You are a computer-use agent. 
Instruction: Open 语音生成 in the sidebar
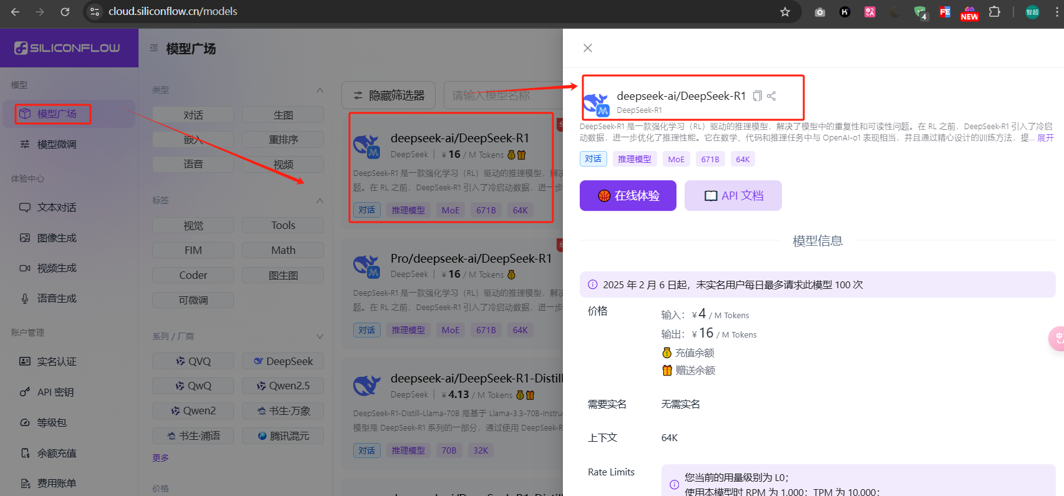[69, 298]
